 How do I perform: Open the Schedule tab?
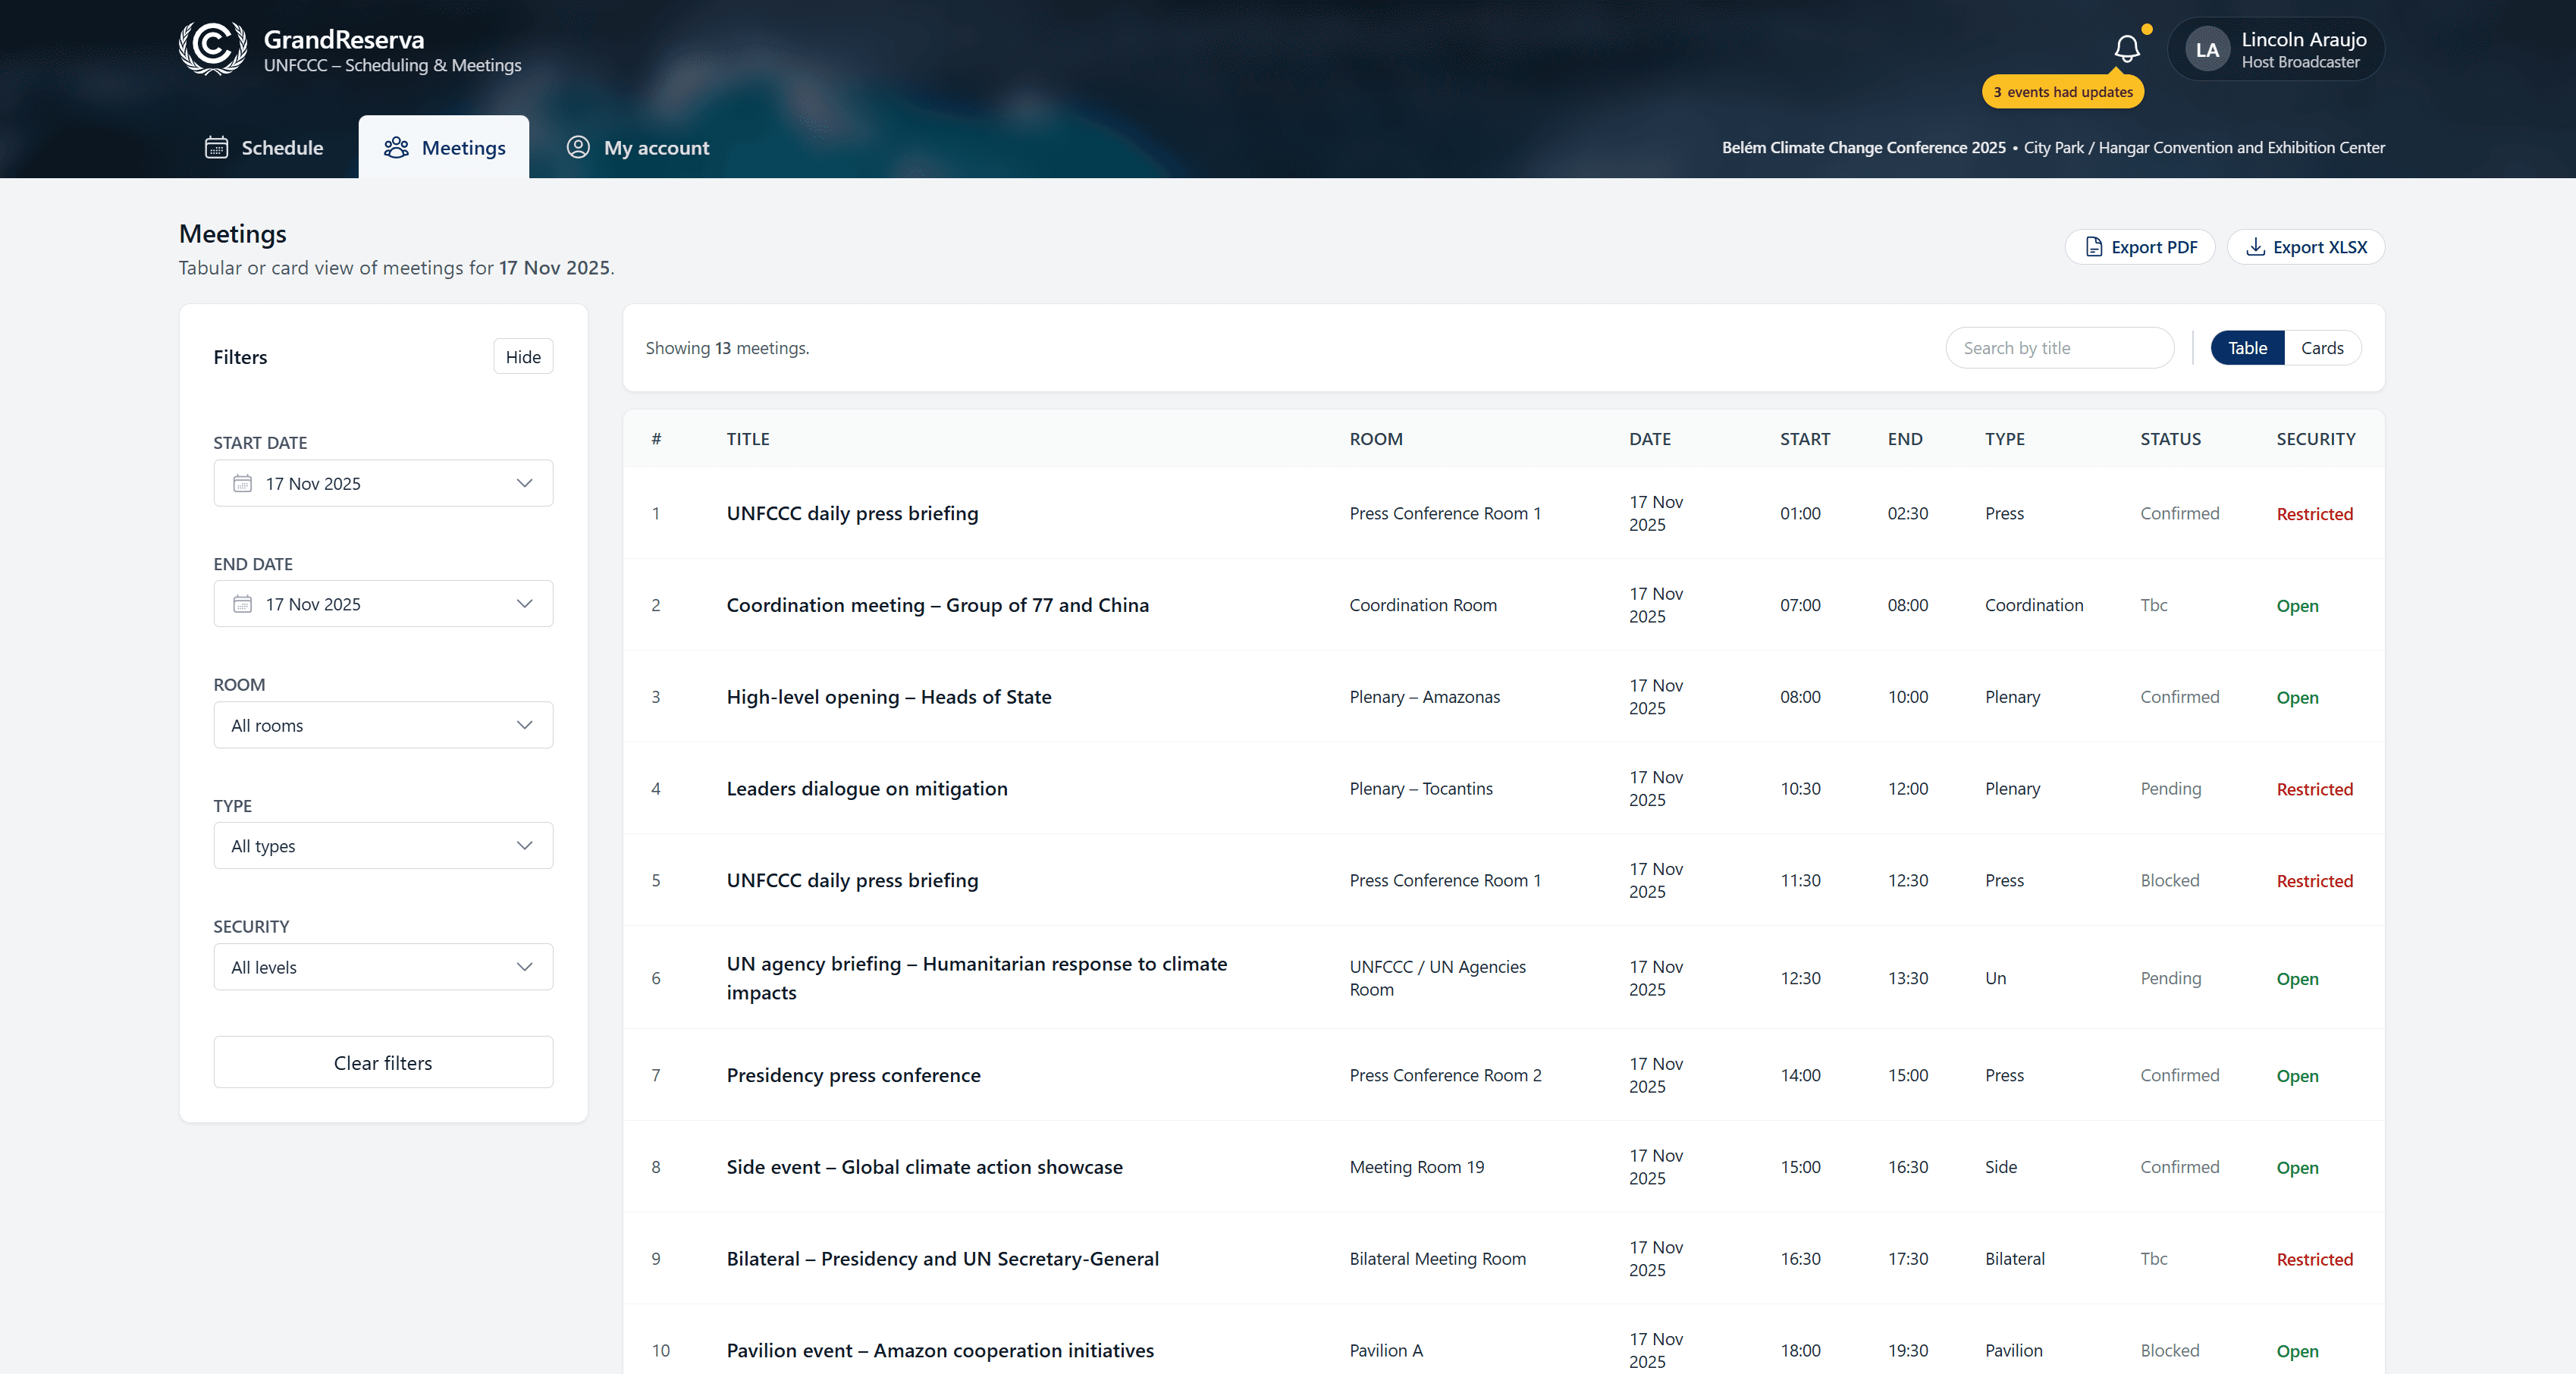point(264,147)
